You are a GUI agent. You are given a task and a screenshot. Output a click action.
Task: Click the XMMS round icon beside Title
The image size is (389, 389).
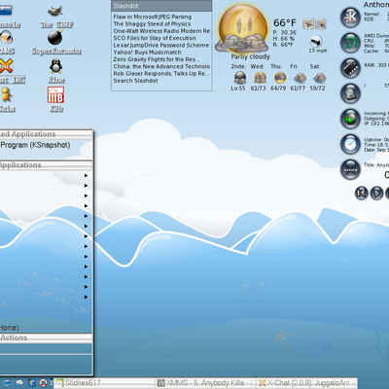(350, 169)
